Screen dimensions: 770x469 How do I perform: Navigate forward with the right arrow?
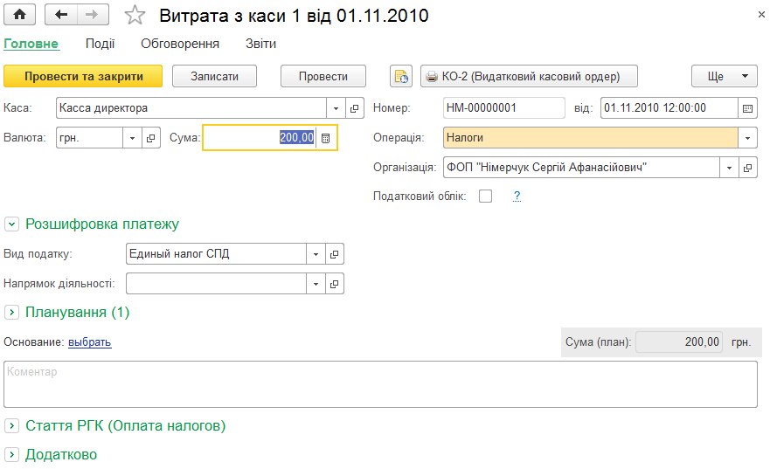(x=93, y=15)
